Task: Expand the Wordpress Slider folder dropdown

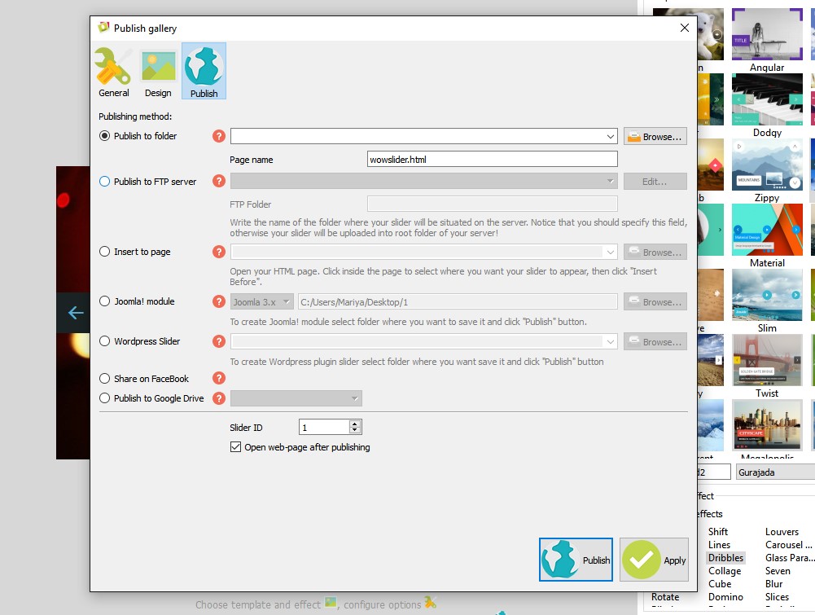Action: [x=610, y=341]
